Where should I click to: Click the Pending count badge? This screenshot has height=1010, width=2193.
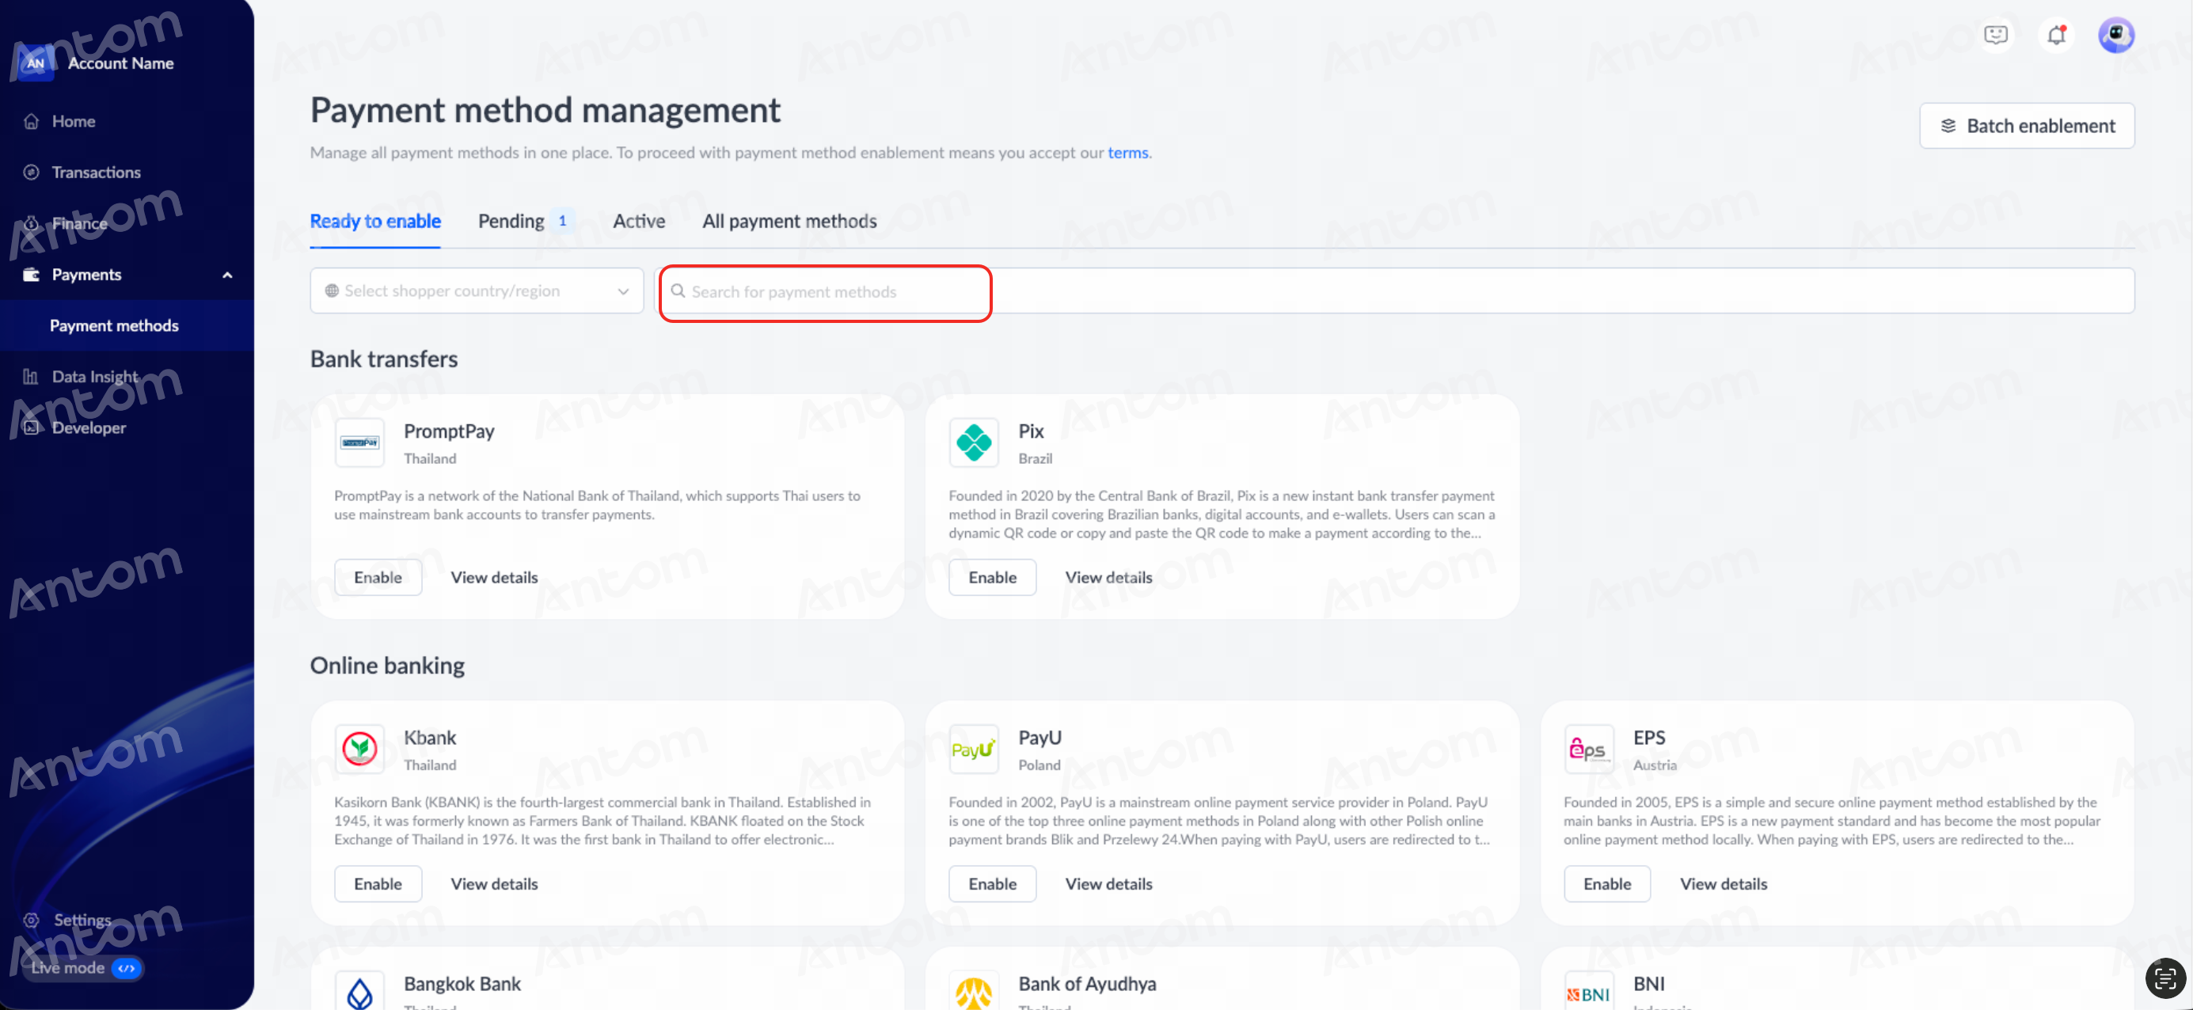(x=562, y=221)
